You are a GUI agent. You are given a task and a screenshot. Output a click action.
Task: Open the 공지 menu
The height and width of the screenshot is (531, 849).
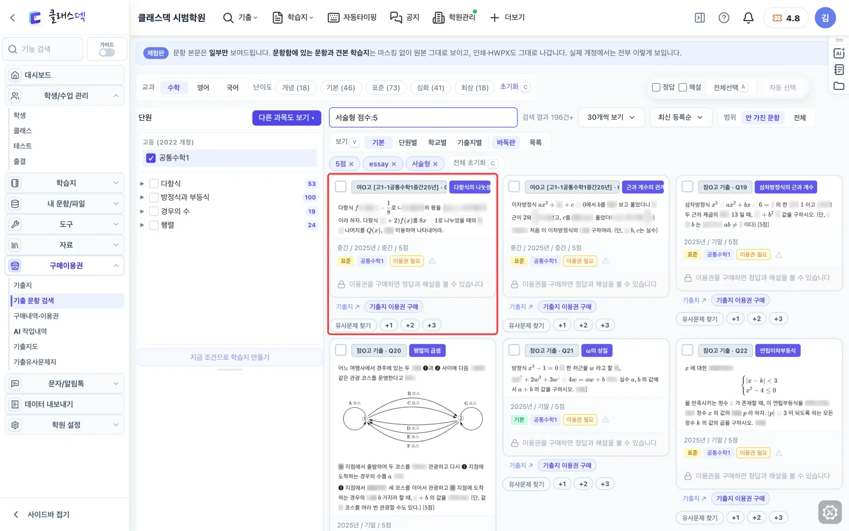[405, 18]
